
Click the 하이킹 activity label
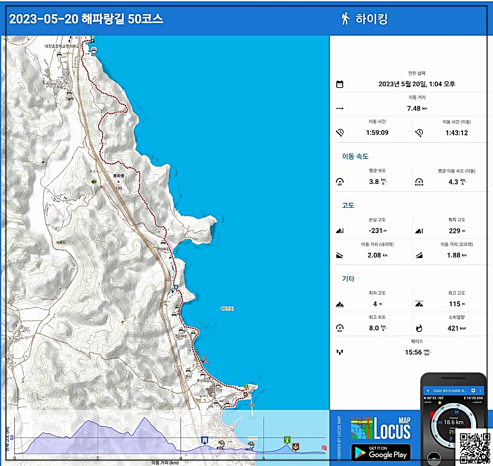[371, 19]
